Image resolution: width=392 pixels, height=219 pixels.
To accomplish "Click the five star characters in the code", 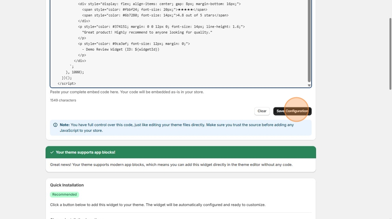I will (185, 9).
